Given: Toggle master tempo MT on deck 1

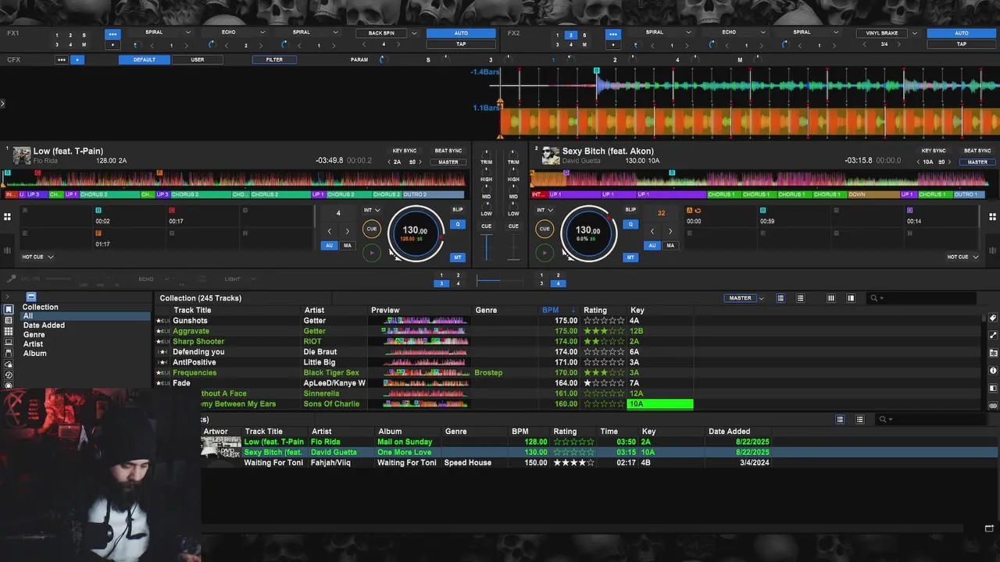Looking at the screenshot, I should point(458,257).
